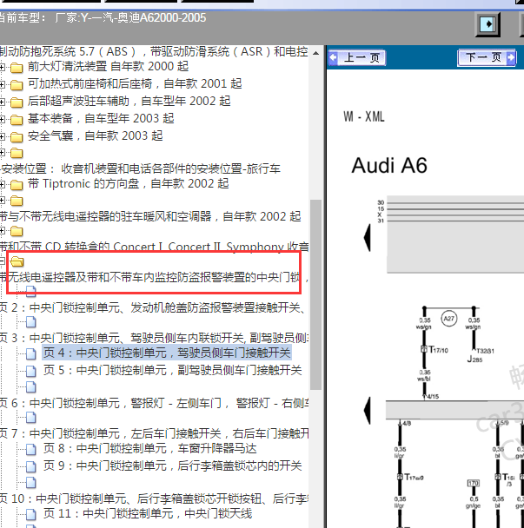Click the 下一页 next page button
Viewport: 524px width, 528px height.
tap(487, 57)
